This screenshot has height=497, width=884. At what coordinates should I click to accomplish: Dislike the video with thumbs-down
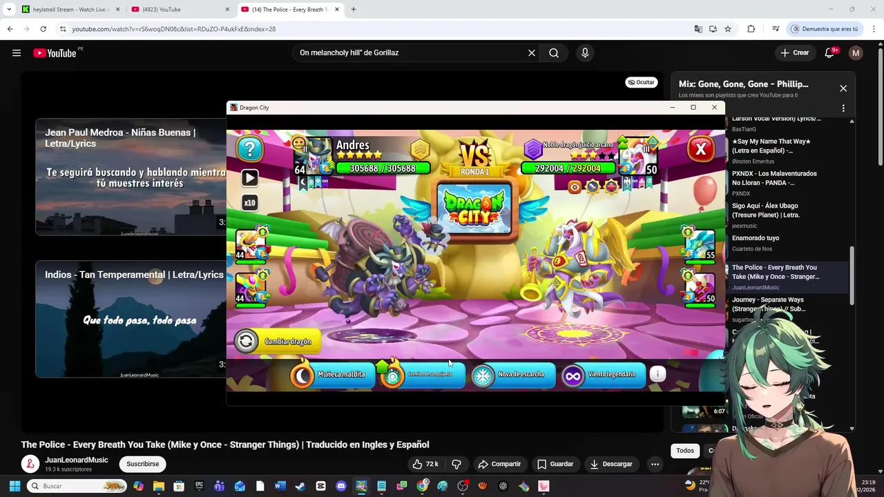point(457,464)
